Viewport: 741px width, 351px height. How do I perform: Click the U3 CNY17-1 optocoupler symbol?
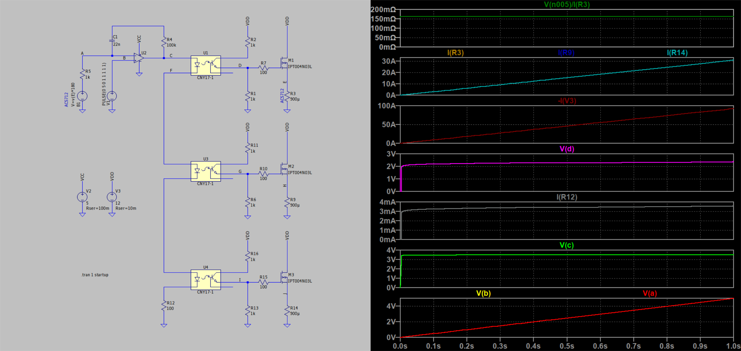206,171
